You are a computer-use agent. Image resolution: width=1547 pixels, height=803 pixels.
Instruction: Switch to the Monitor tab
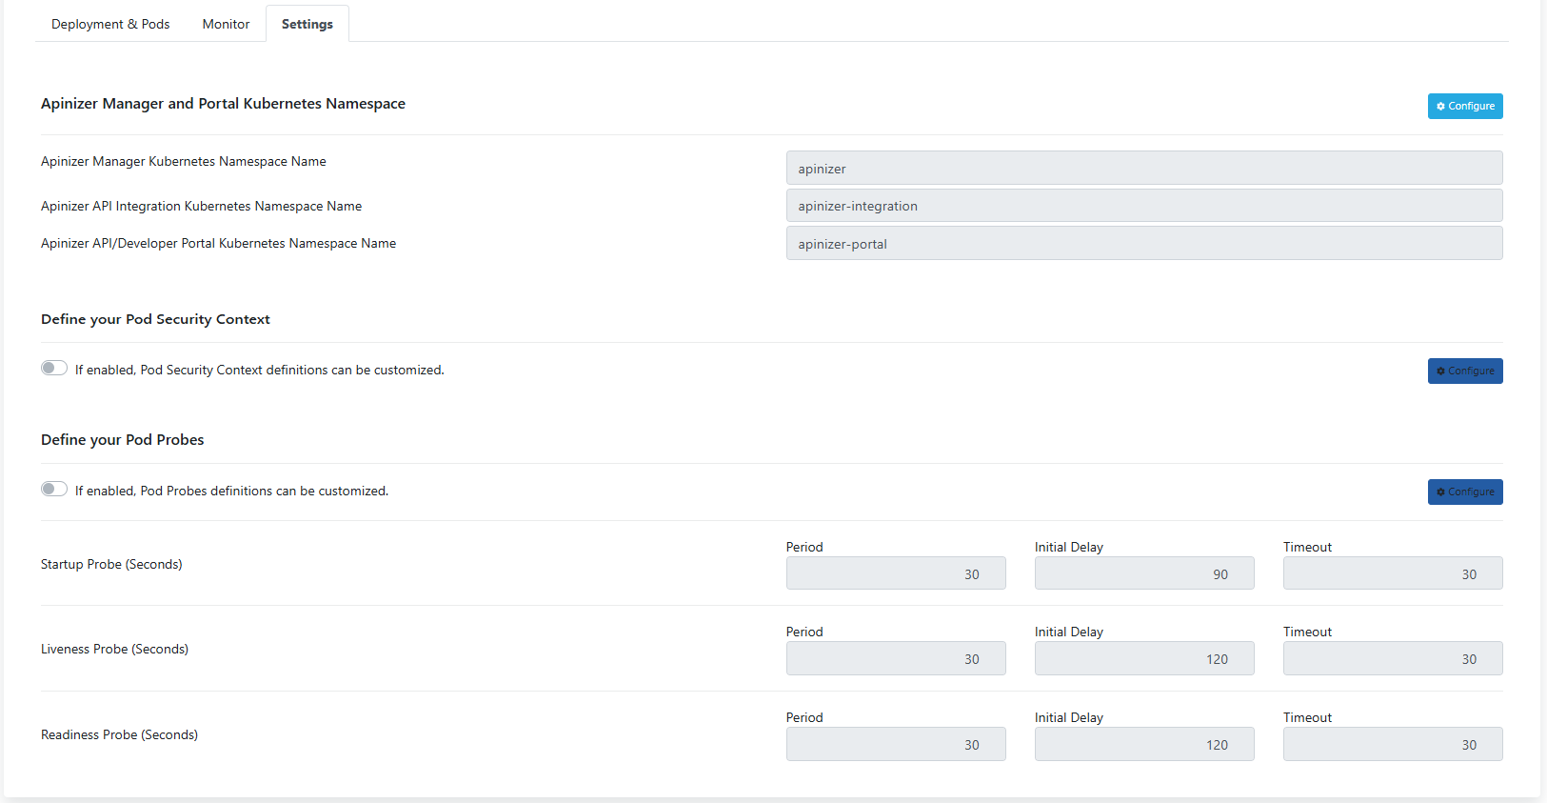point(226,24)
